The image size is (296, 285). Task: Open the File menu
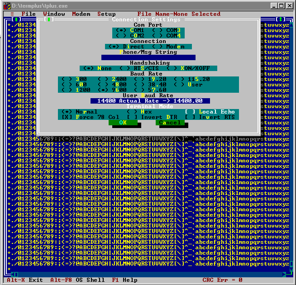(x=29, y=14)
